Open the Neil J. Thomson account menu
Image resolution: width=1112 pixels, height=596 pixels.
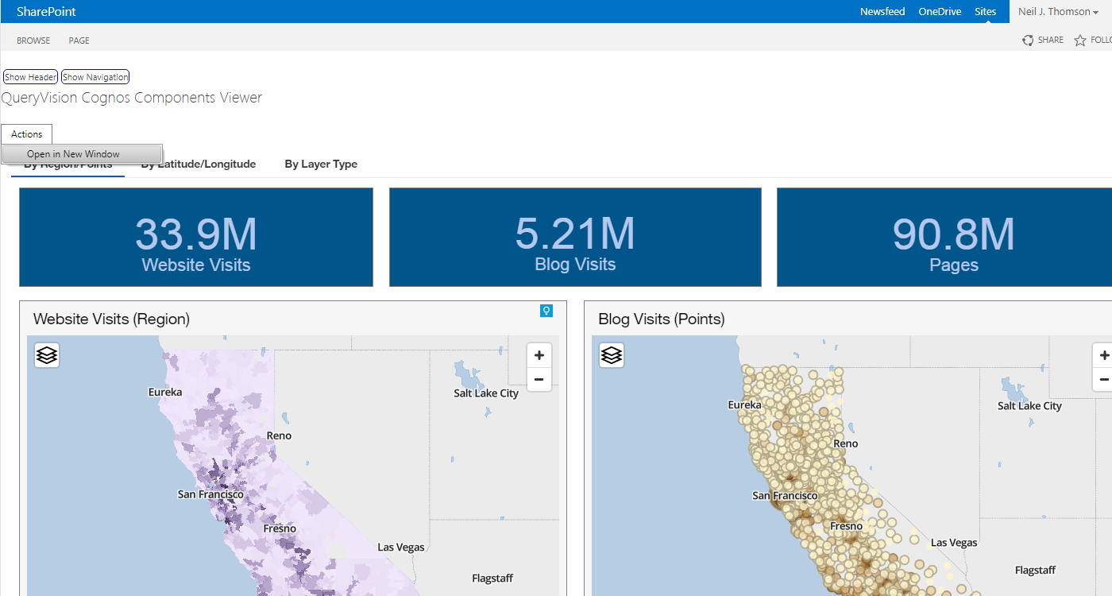[x=1057, y=11]
